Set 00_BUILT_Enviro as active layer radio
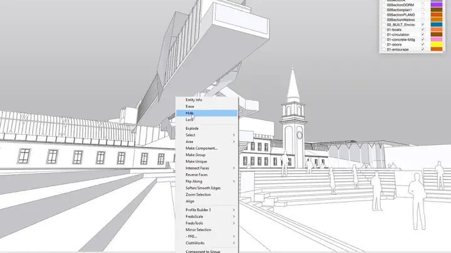The width and height of the screenshot is (451, 253). point(383,24)
